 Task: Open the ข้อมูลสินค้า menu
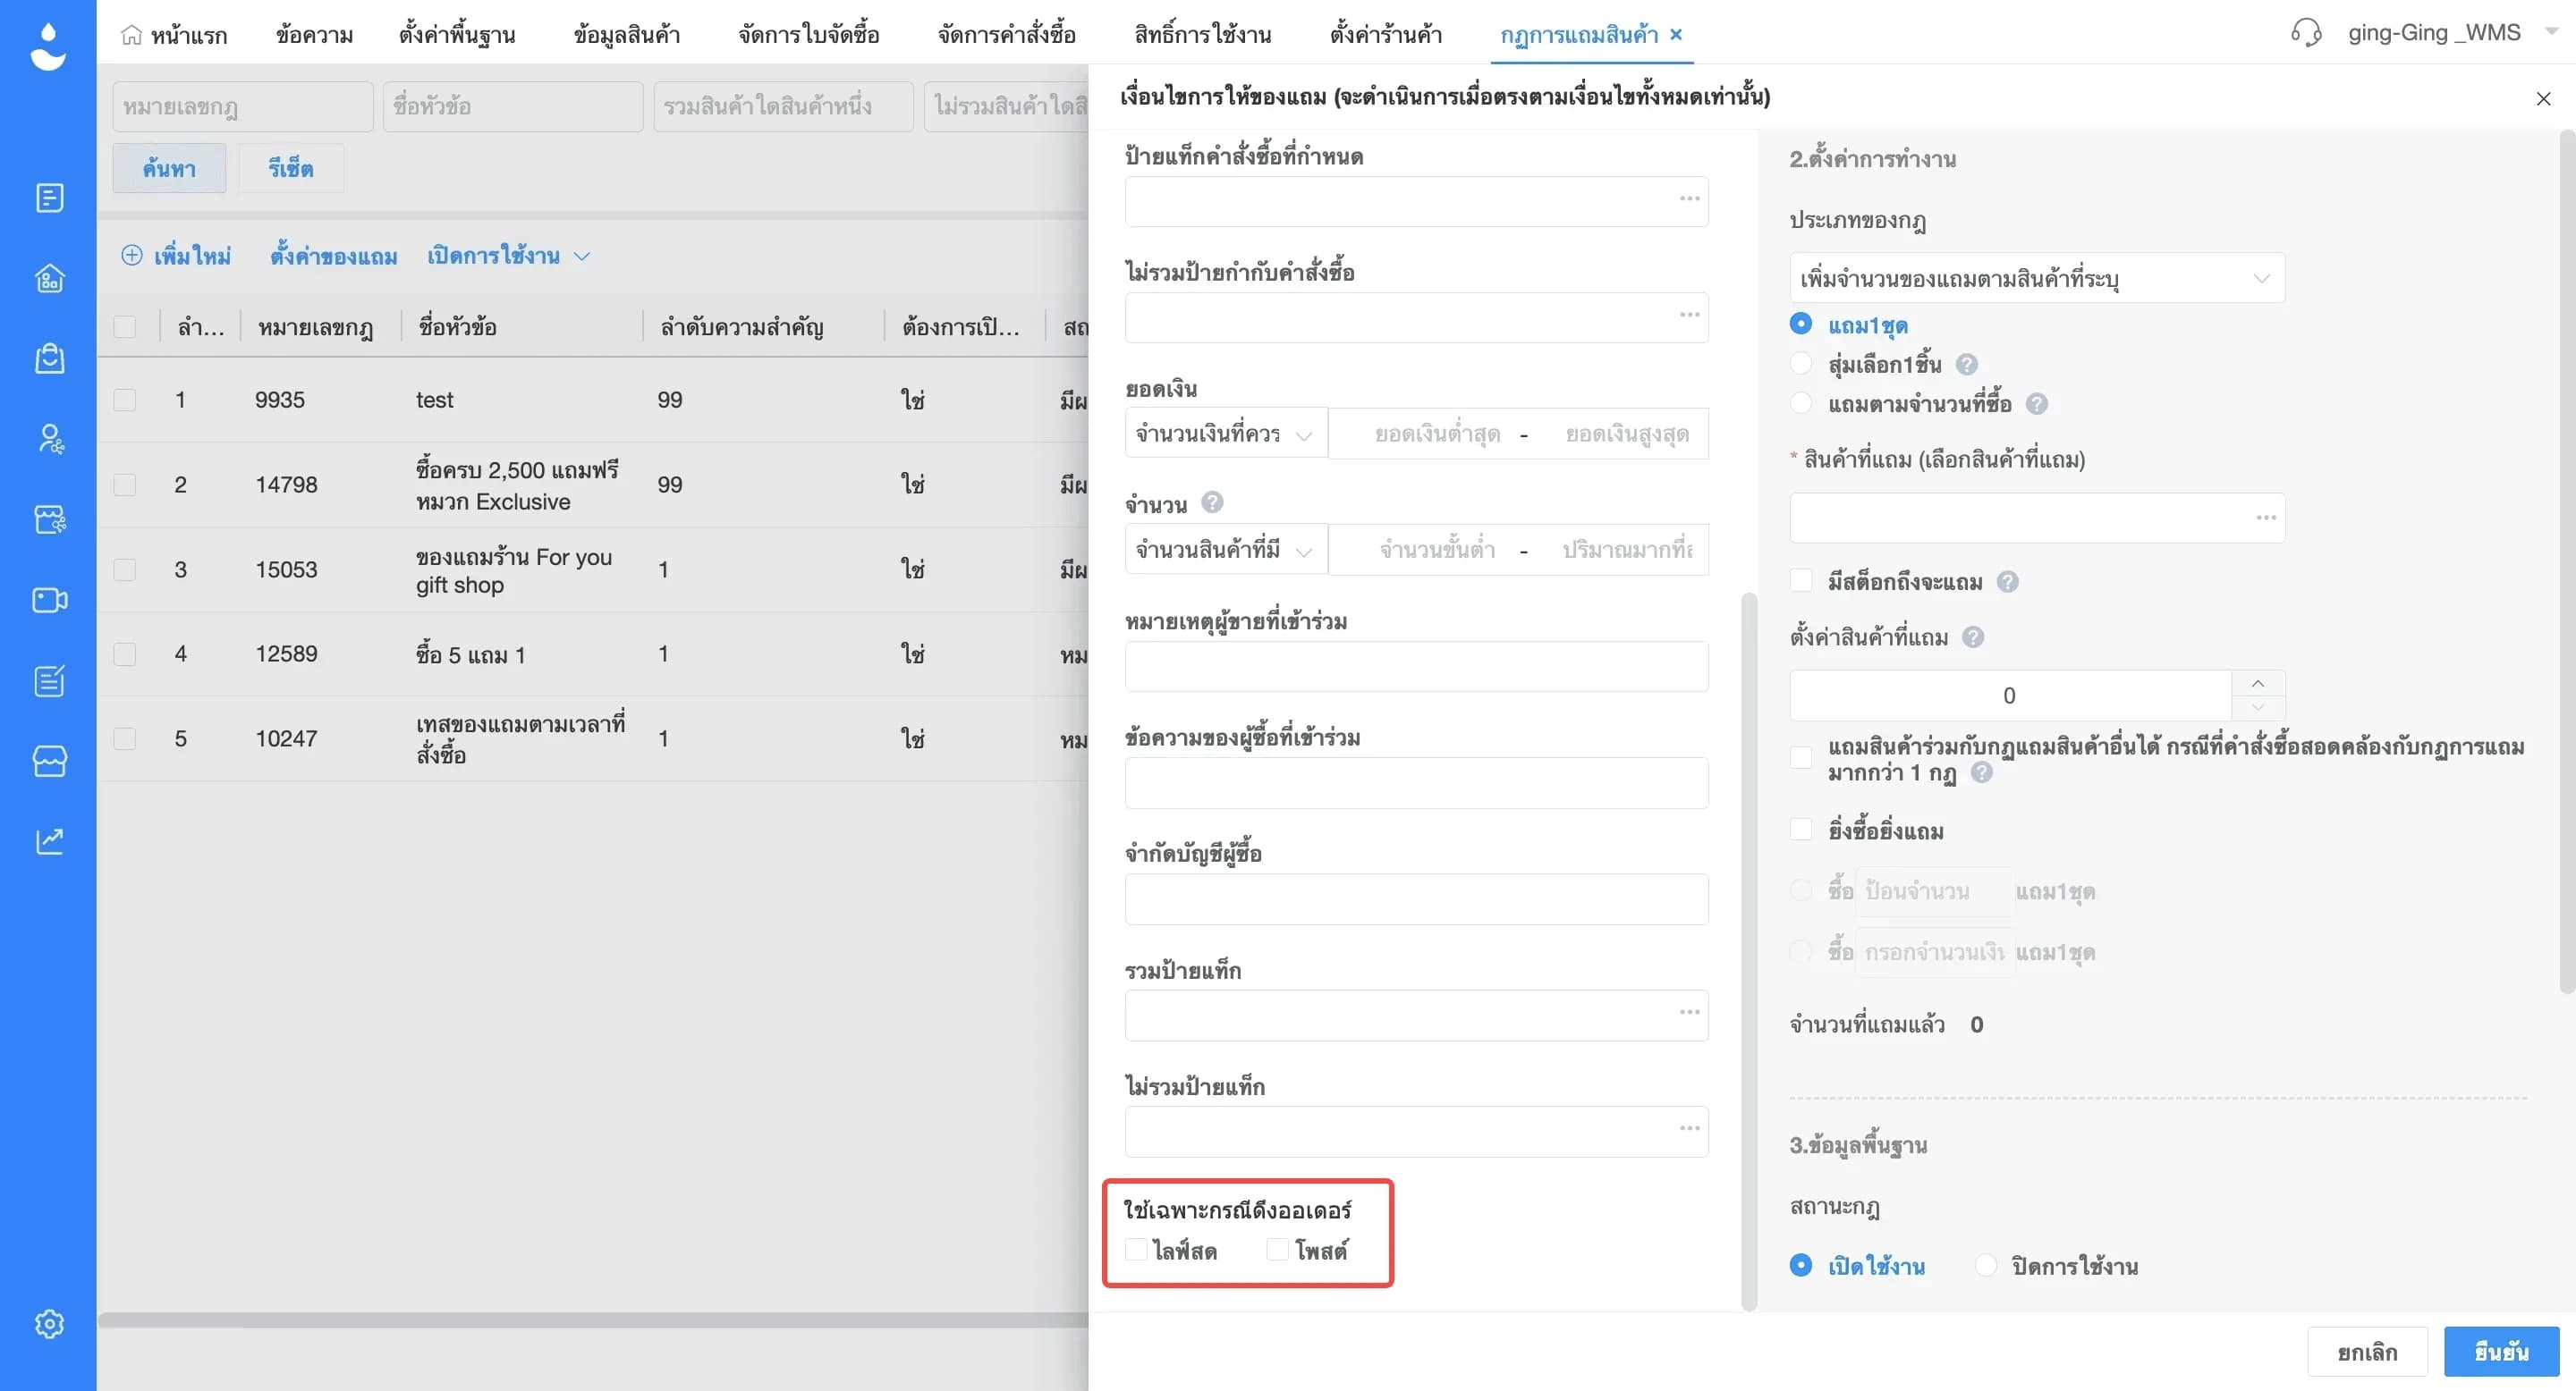tap(627, 35)
